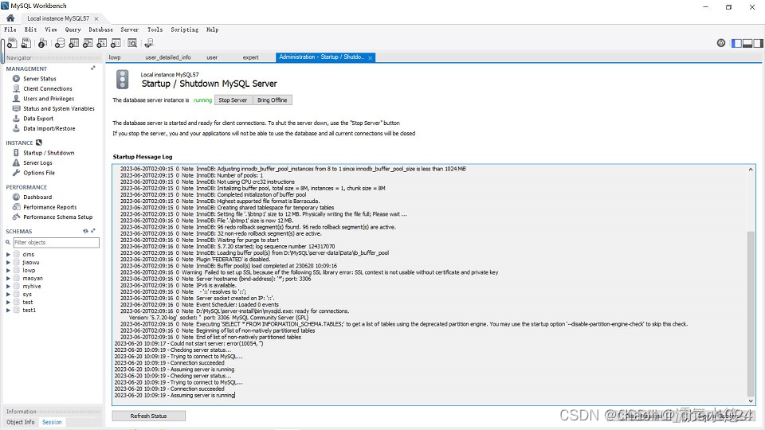Create a new SQL tab icon
This screenshot has height=430, width=765.
tap(12, 43)
